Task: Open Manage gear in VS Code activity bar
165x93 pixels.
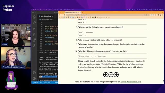Action: [34, 78]
